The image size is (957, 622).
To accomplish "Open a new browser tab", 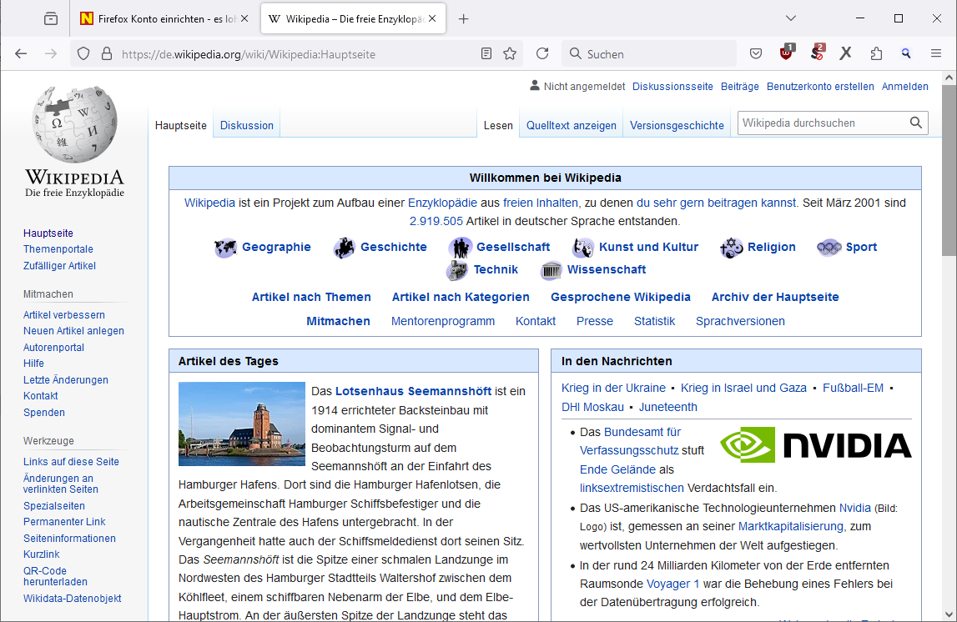I will [463, 19].
